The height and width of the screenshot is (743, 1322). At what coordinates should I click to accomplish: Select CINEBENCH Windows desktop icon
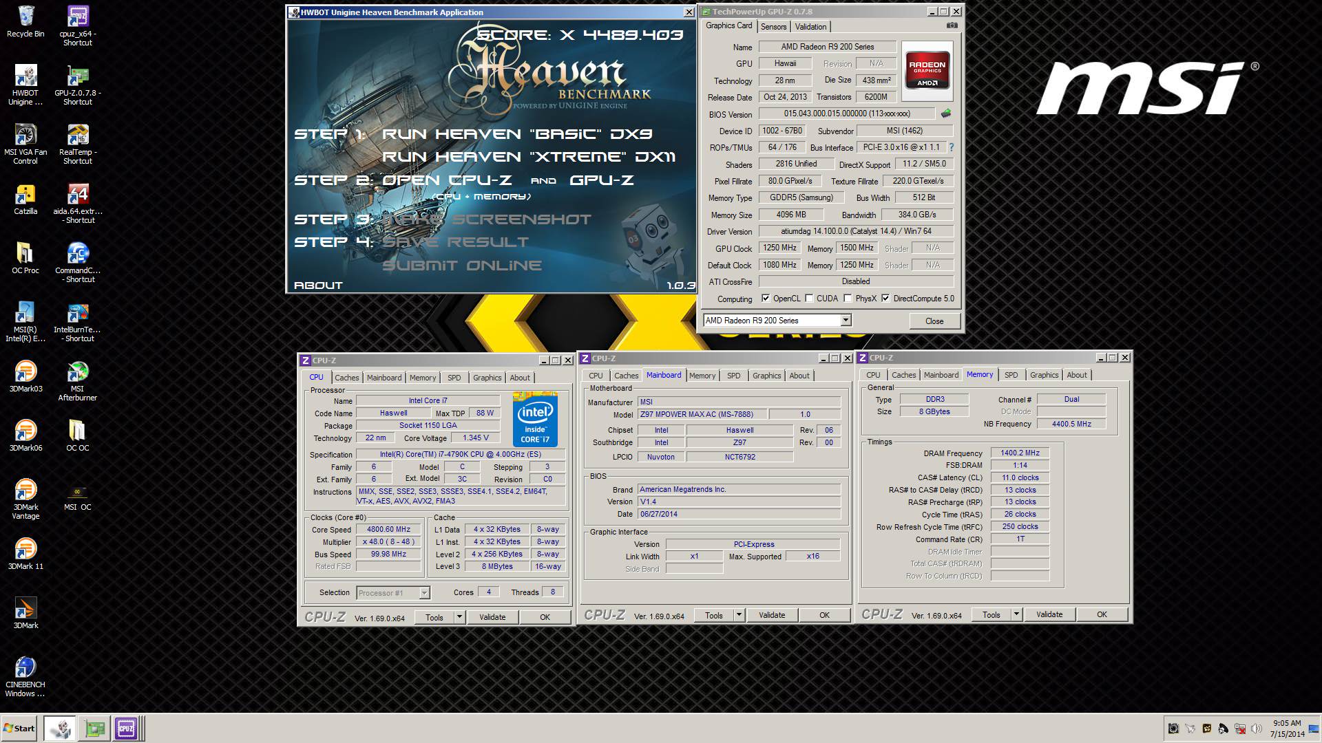pyautogui.click(x=25, y=677)
